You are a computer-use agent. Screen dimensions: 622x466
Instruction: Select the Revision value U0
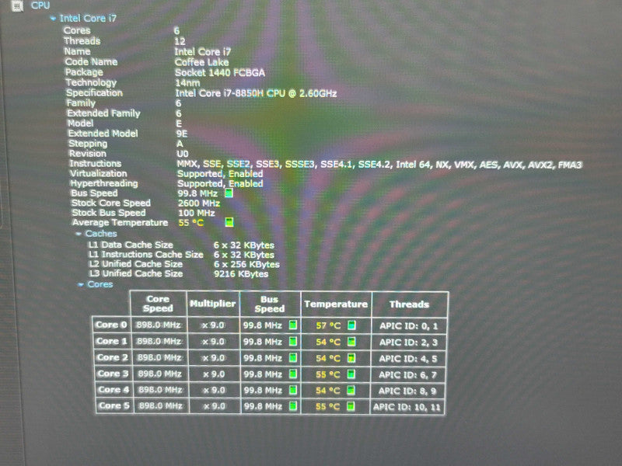click(x=183, y=154)
